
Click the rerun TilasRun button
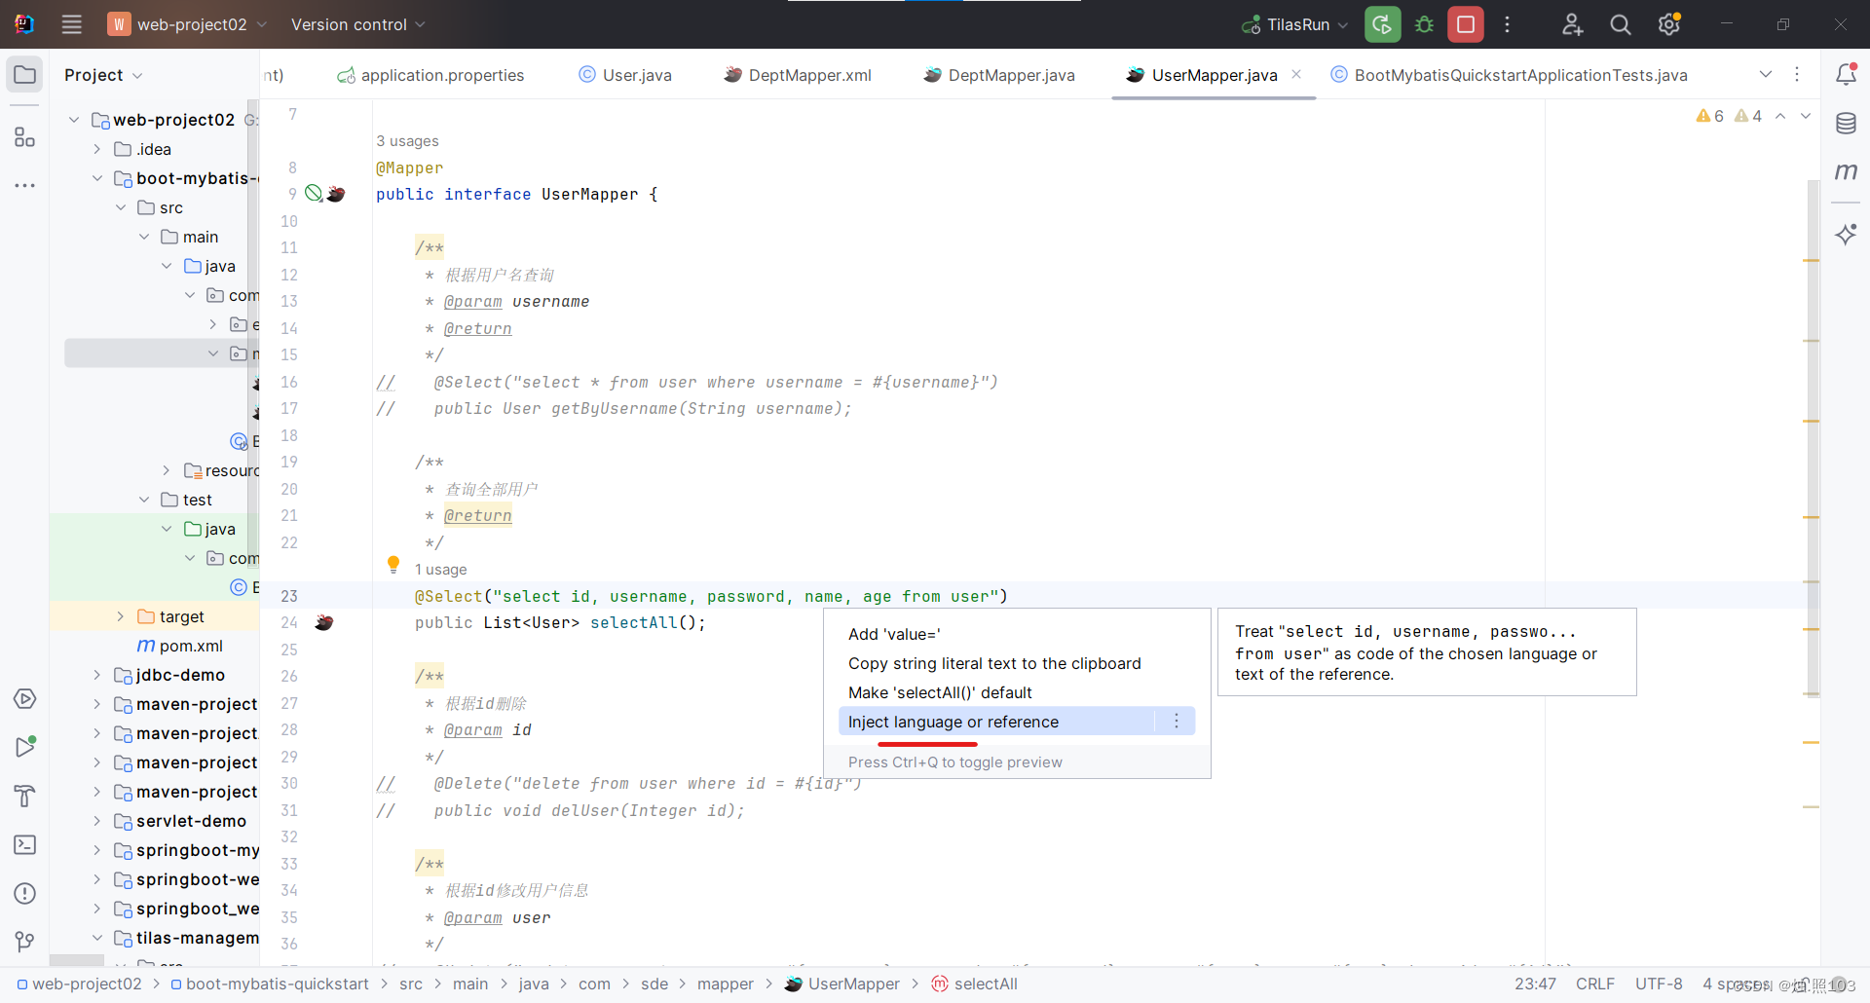[1382, 24]
